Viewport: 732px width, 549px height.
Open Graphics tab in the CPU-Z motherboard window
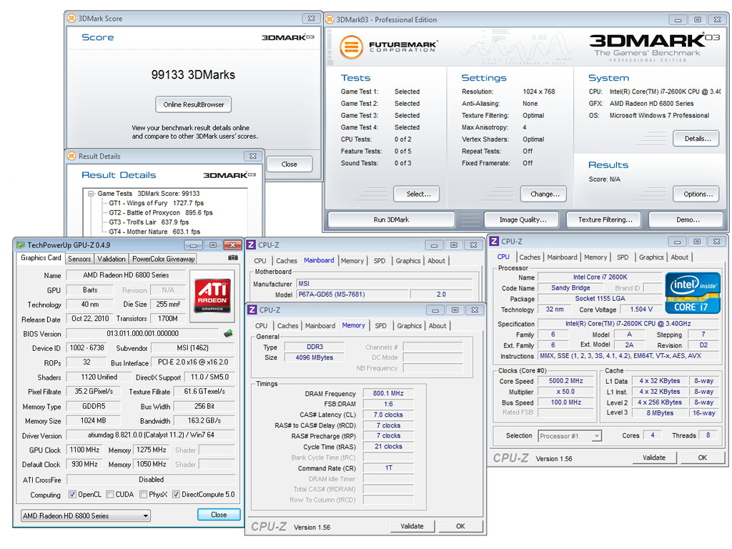[x=408, y=261]
